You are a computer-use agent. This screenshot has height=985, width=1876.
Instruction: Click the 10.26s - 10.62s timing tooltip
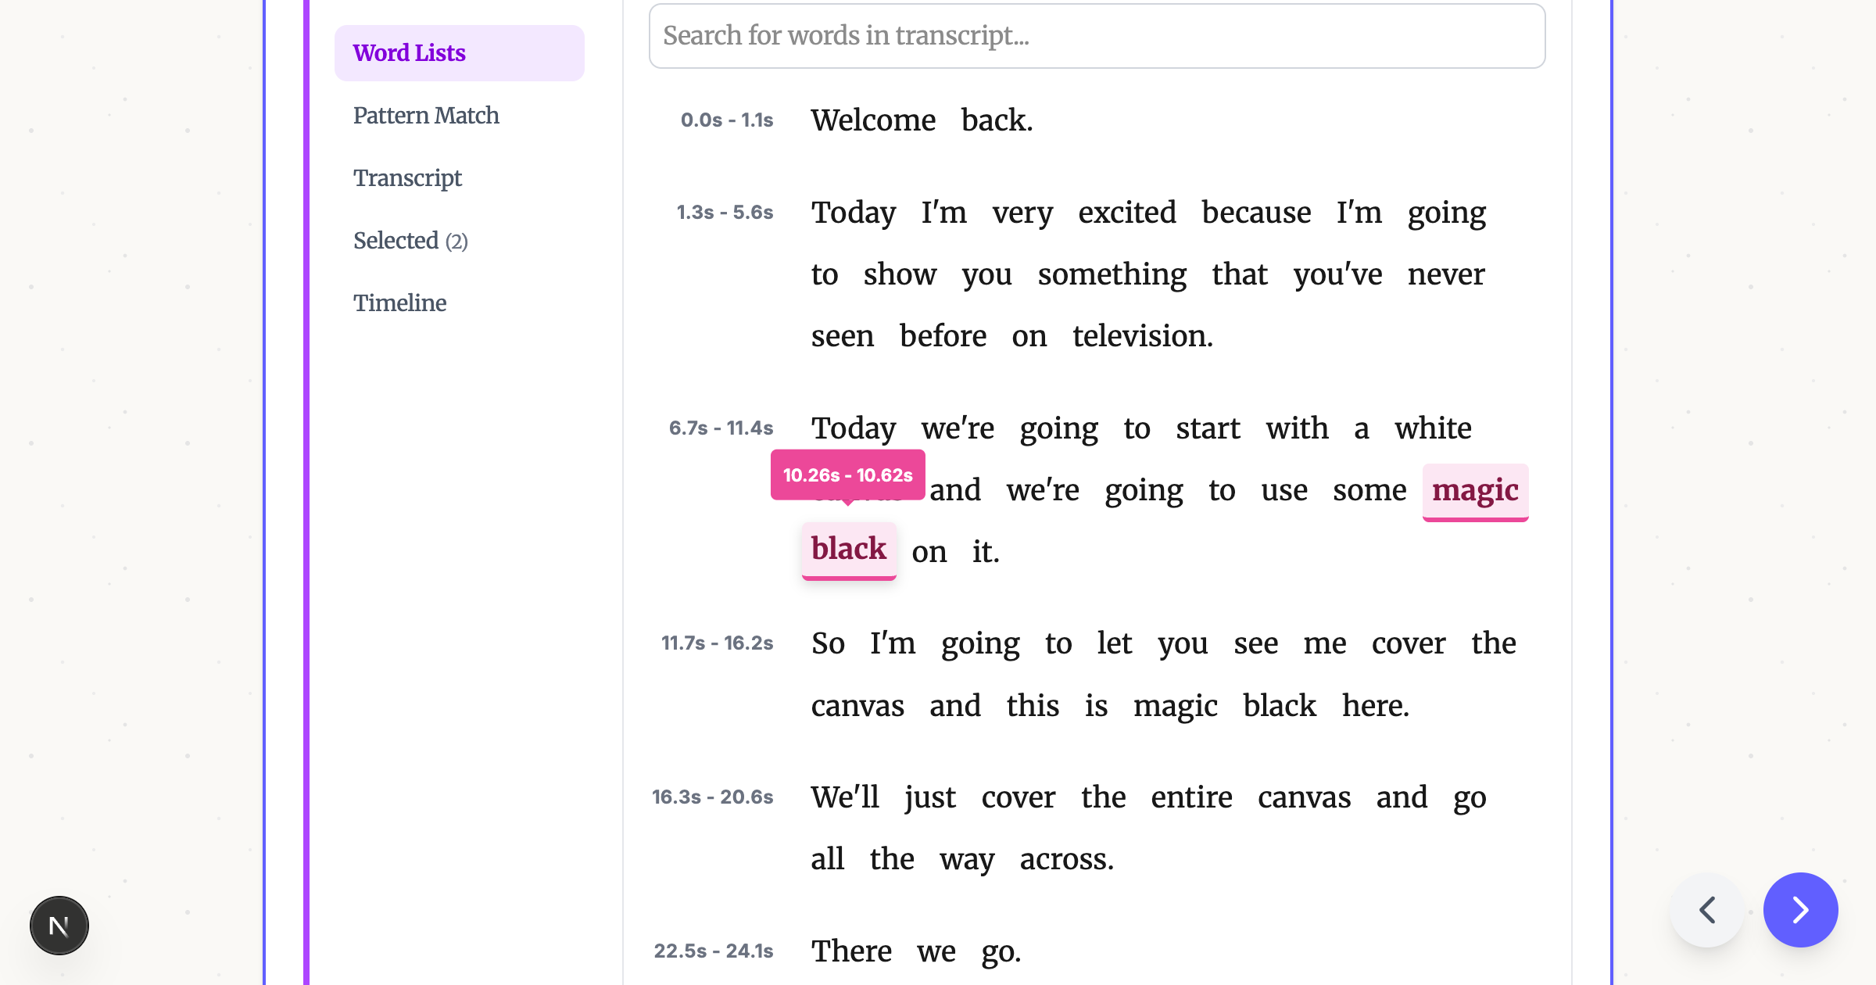pyautogui.click(x=848, y=474)
